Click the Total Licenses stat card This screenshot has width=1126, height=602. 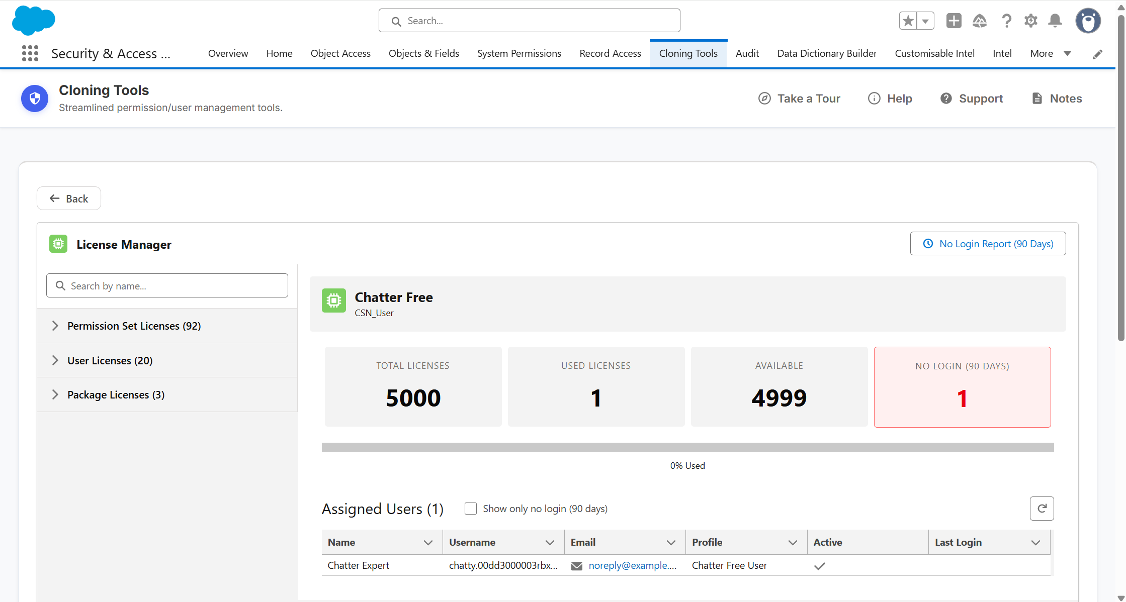coord(413,387)
